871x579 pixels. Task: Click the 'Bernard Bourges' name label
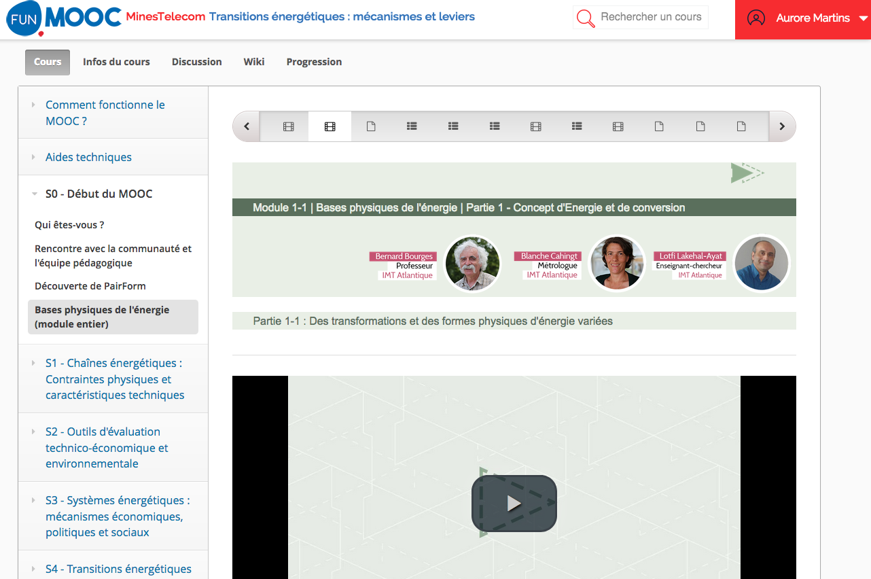[404, 256]
